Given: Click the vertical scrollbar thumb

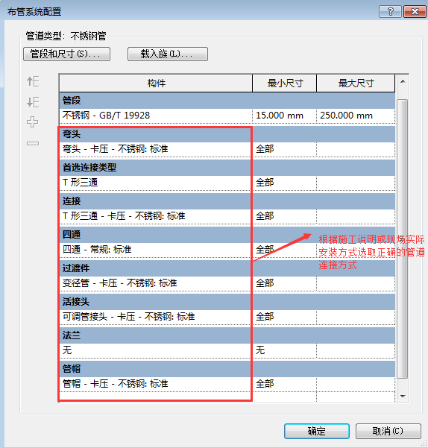Looking at the screenshot, I should [x=403, y=239].
